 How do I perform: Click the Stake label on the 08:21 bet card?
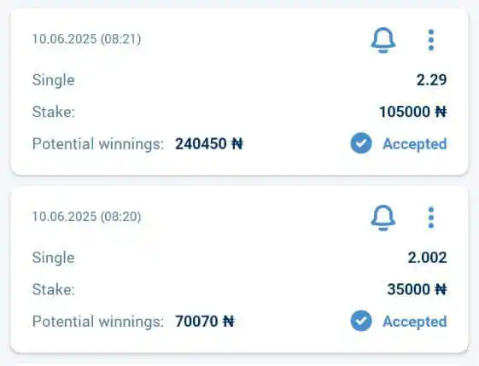(54, 112)
